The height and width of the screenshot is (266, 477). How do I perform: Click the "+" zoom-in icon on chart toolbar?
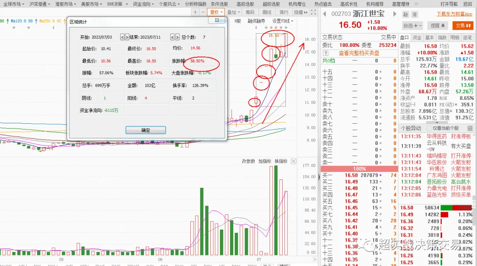196,12
